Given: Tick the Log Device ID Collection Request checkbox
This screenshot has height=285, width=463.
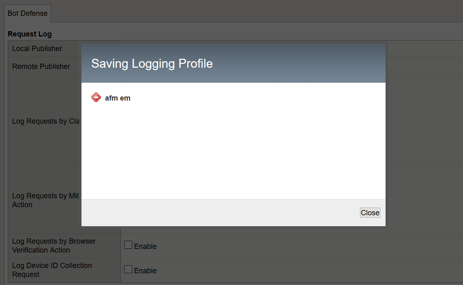Looking at the screenshot, I should click(128, 269).
